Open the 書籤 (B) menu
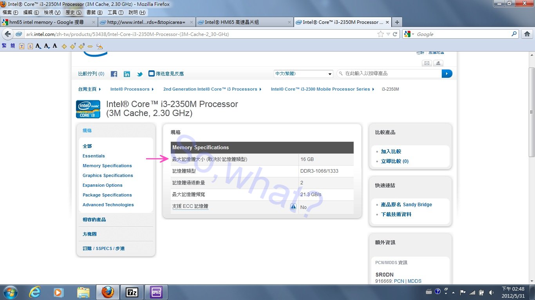535x300 pixels. [x=94, y=12]
